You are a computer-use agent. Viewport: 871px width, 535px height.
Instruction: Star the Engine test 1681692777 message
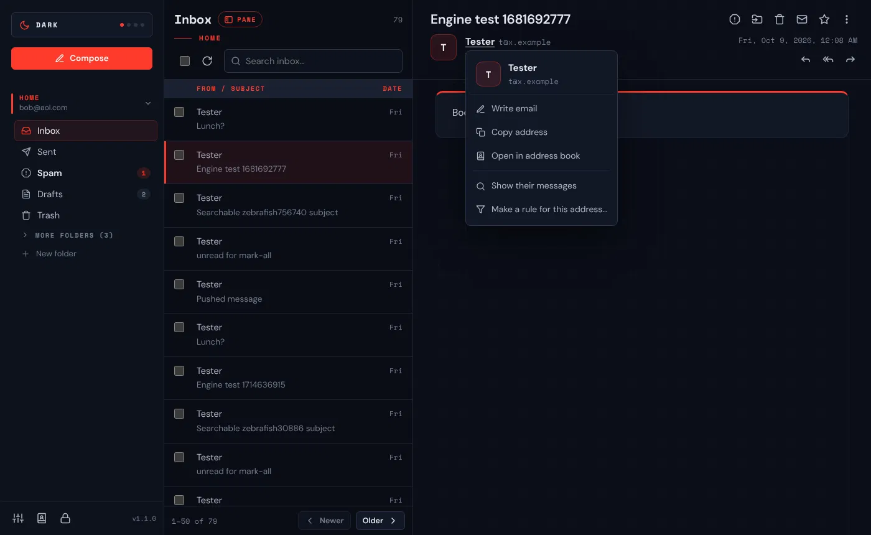(x=824, y=19)
